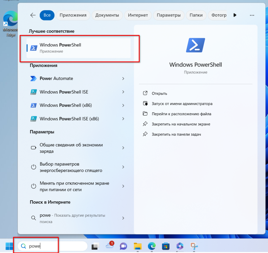Open Snipping Tool from the taskbar

pos(194,246)
